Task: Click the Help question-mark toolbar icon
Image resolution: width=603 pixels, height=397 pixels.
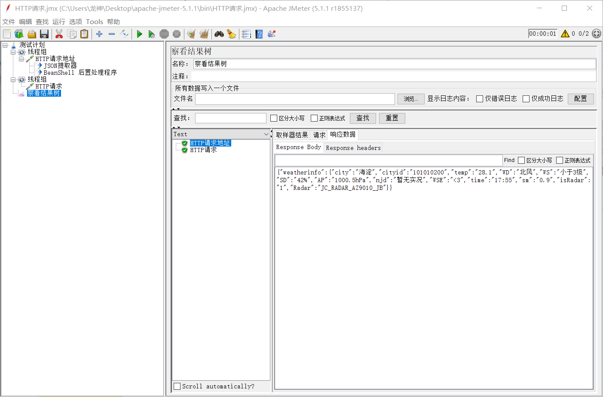Action: coord(259,34)
